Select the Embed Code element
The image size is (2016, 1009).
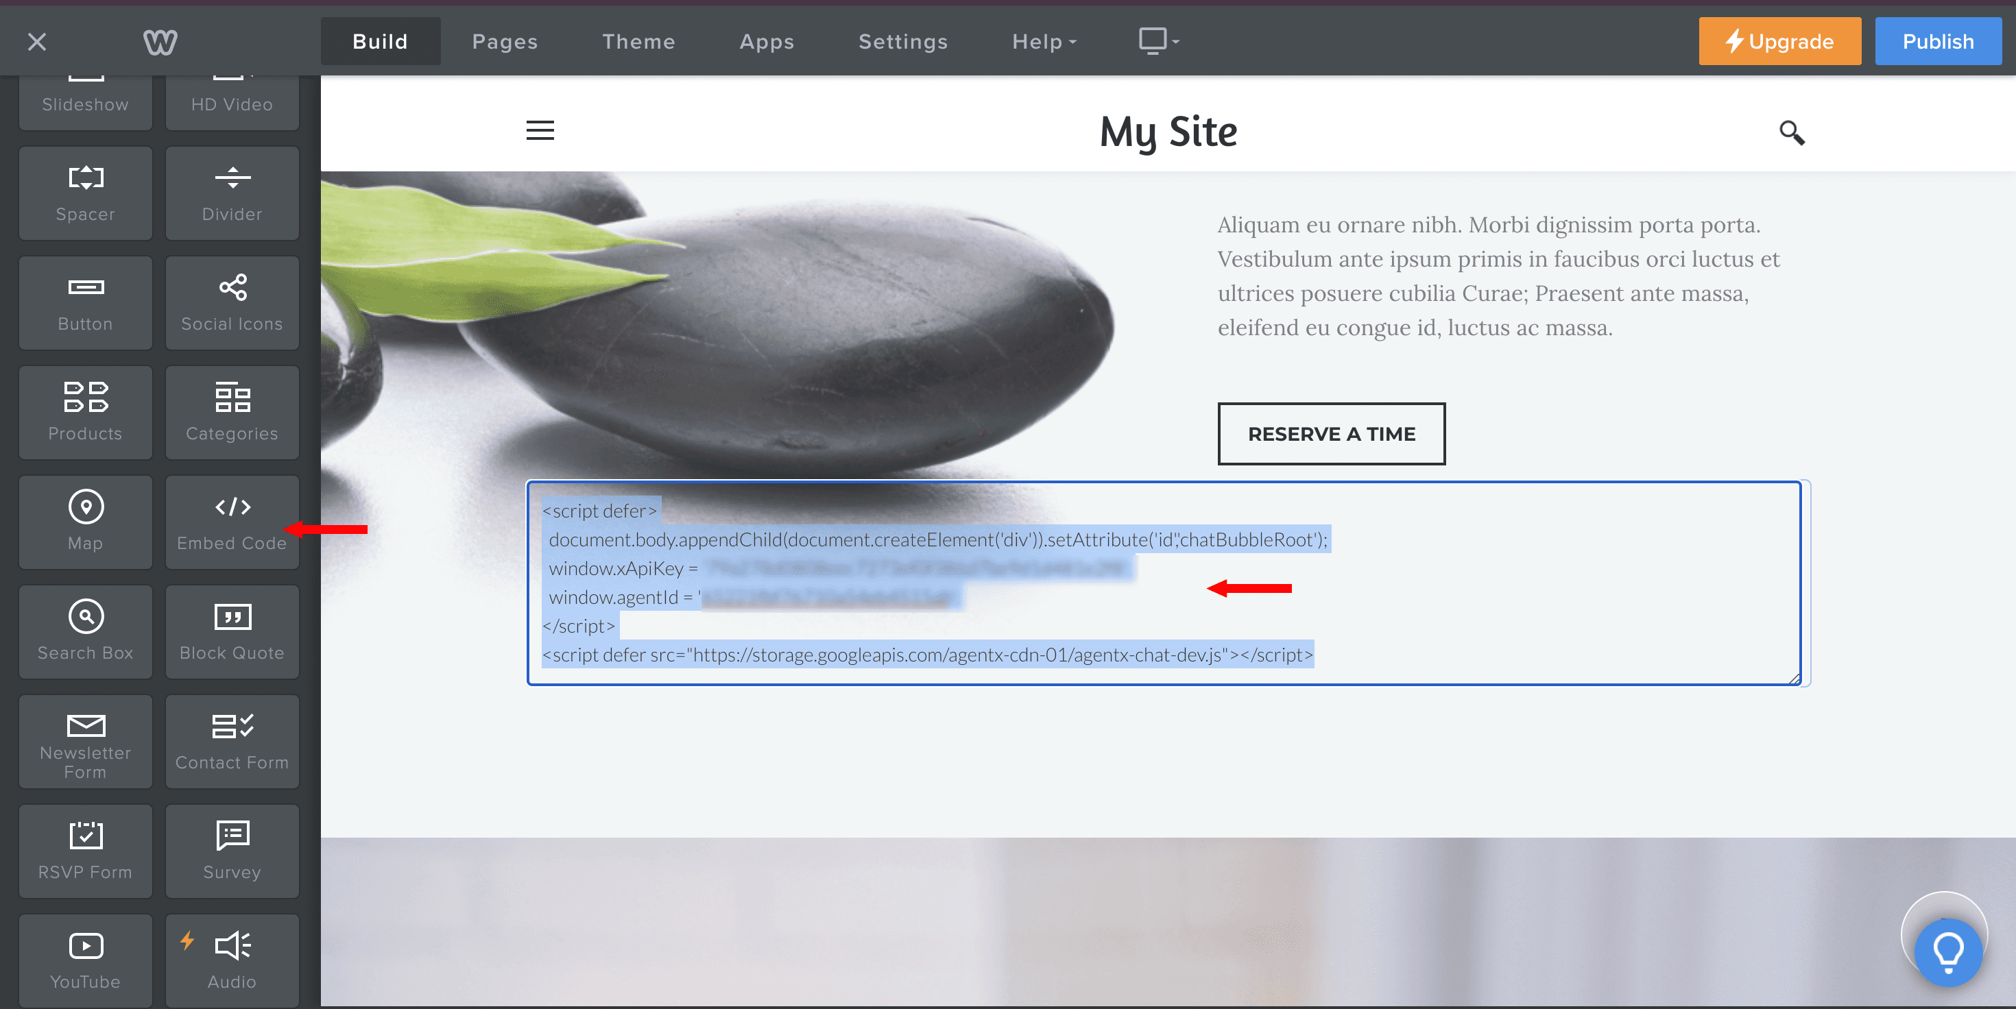(x=232, y=522)
